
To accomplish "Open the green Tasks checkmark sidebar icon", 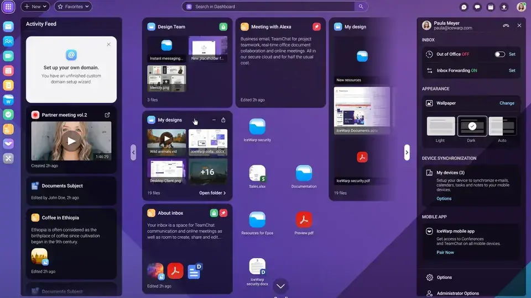I will pyautogui.click(x=8, y=115).
